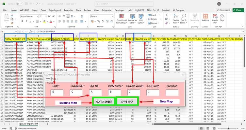Click the green Share button

click(238, 10)
